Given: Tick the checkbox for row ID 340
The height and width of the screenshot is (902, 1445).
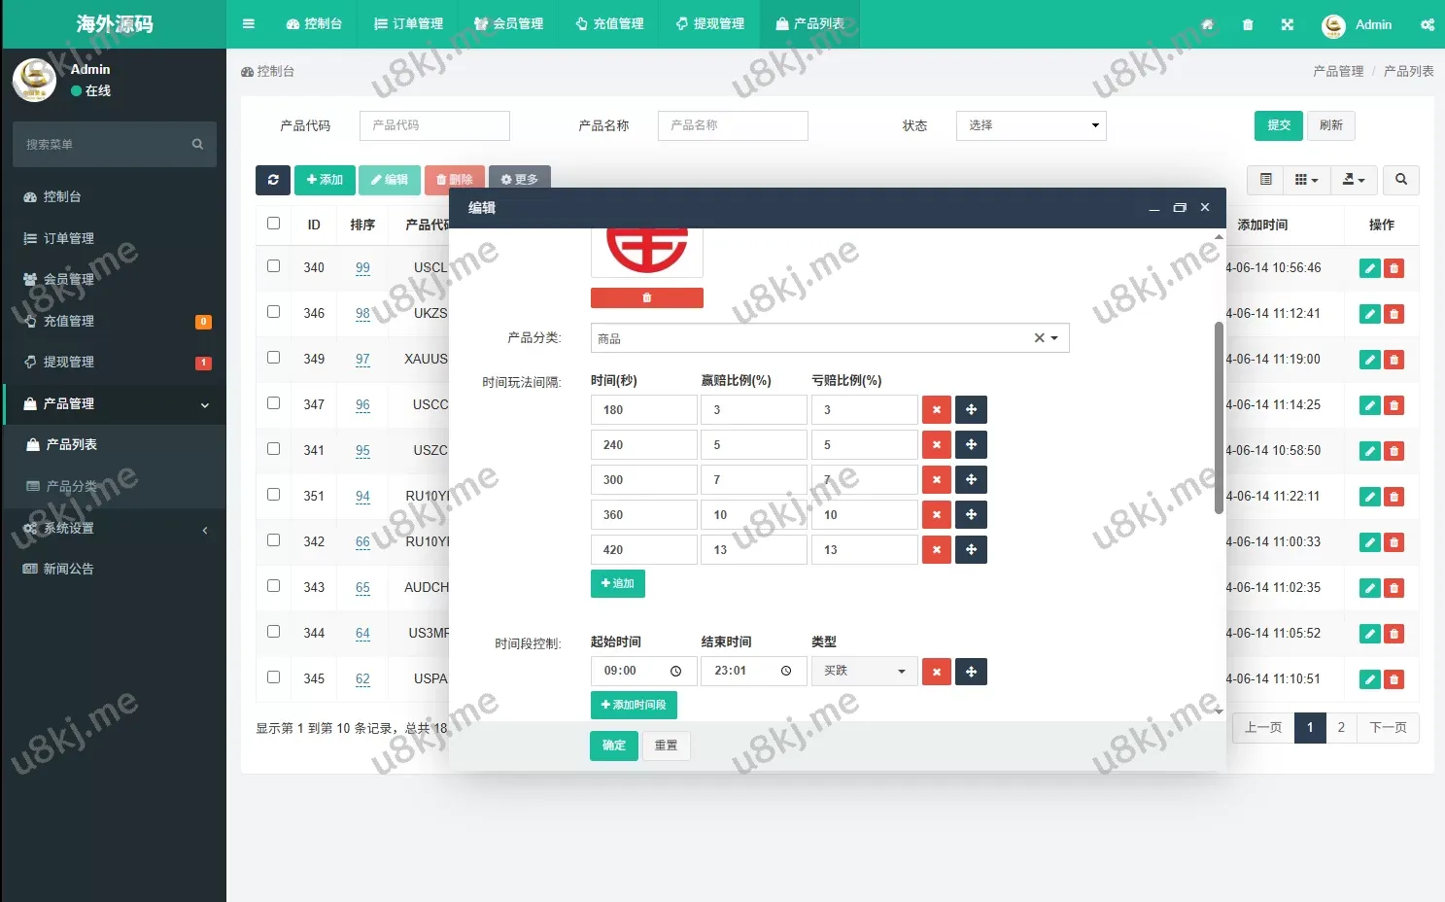Looking at the screenshot, I should [274, 266].
